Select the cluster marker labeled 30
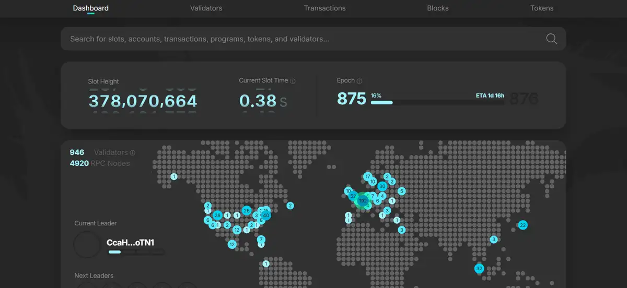Image resolution: width=627 pixels, height=288 pixels. tap(382, 186)
